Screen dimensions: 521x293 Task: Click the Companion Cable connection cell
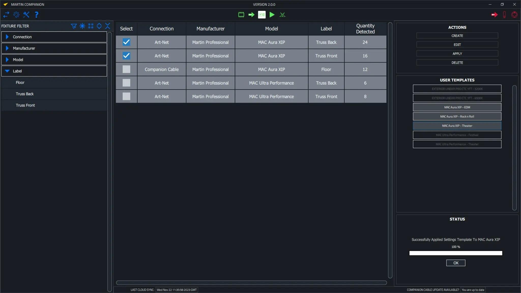pos(162,69)
